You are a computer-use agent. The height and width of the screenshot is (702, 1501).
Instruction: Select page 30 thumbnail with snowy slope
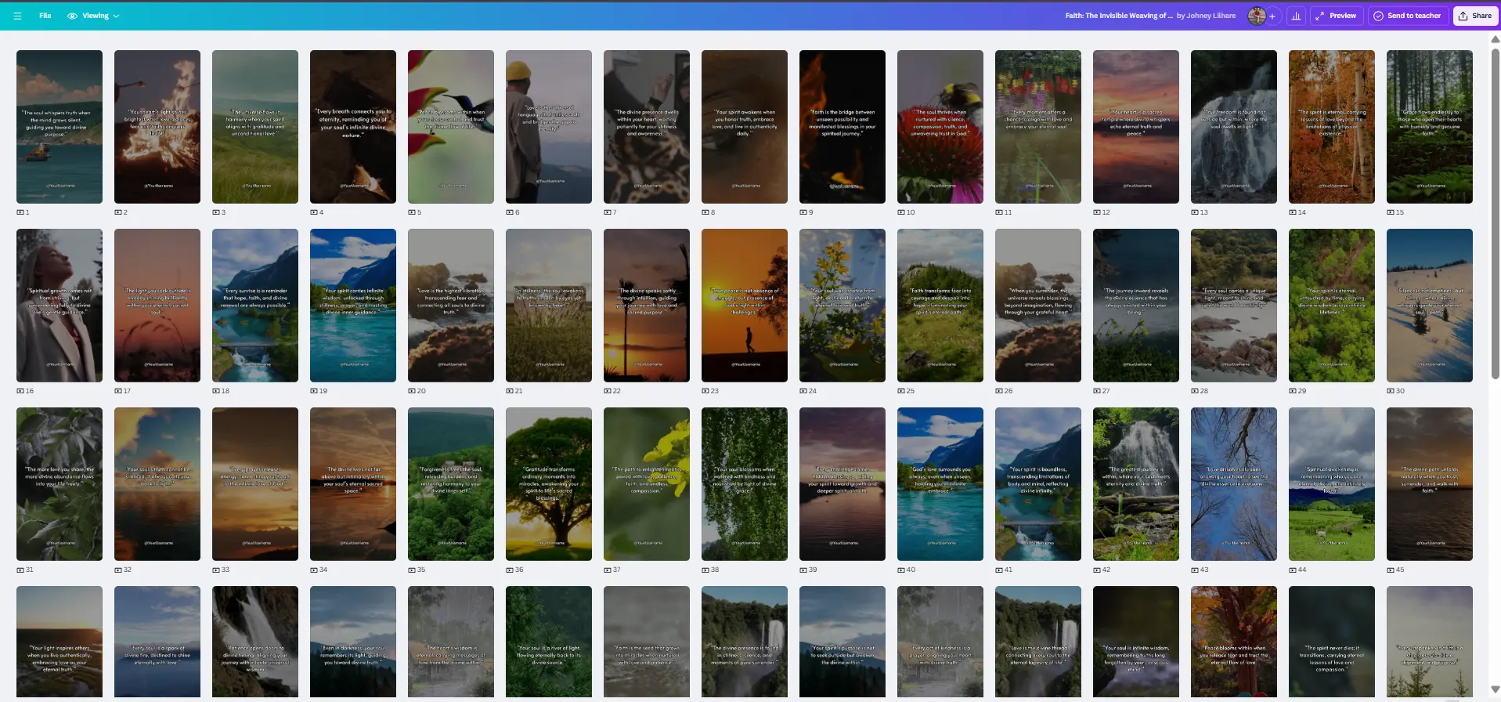tap(1430, 306)
